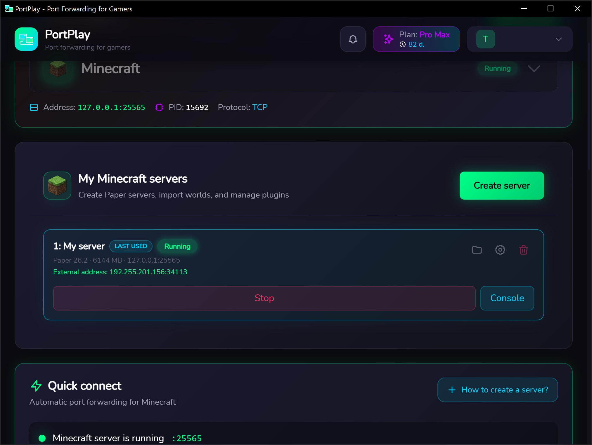Click the Minecraft grass block icon in header card
The image size is (592, 445).
coord(58,69)
